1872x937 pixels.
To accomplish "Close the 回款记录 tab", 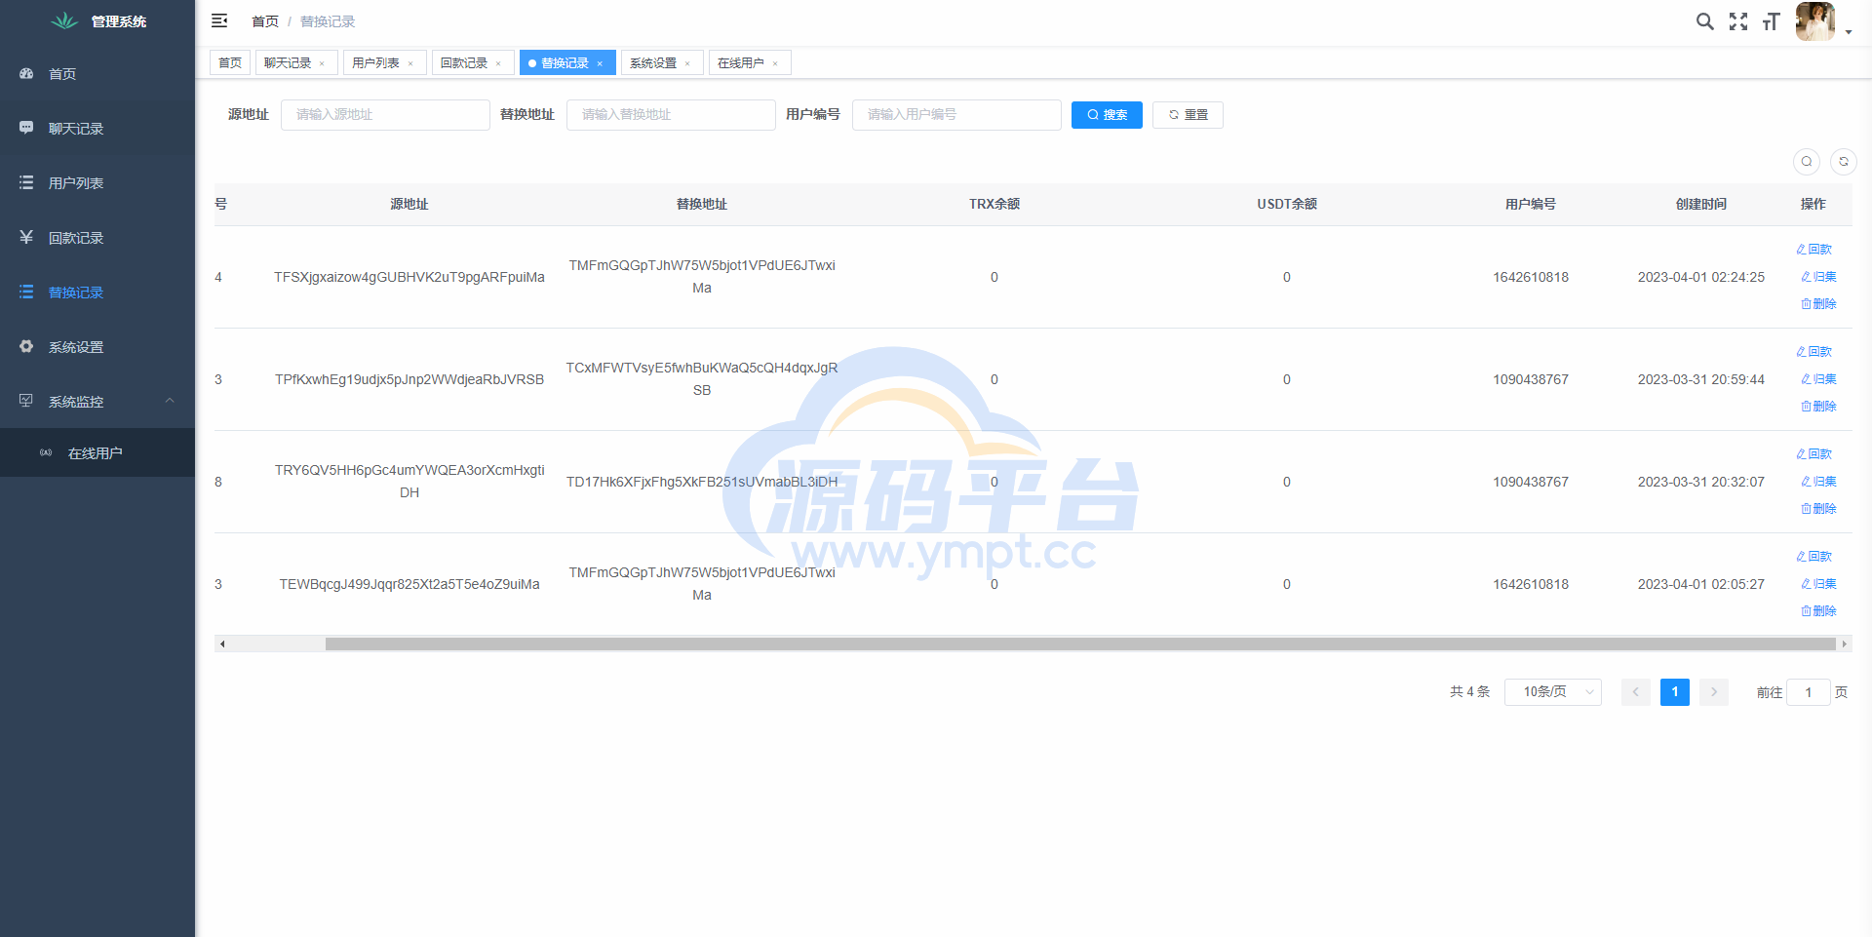I will (498, 63).
